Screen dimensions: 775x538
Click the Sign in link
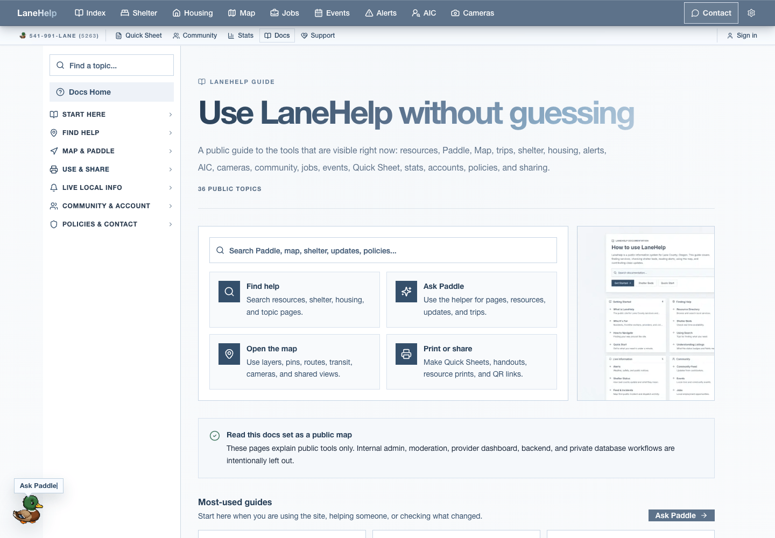coord(742,36)
